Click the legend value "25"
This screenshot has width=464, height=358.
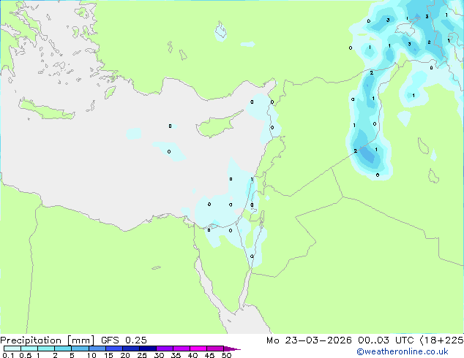(x=142, y=355)
